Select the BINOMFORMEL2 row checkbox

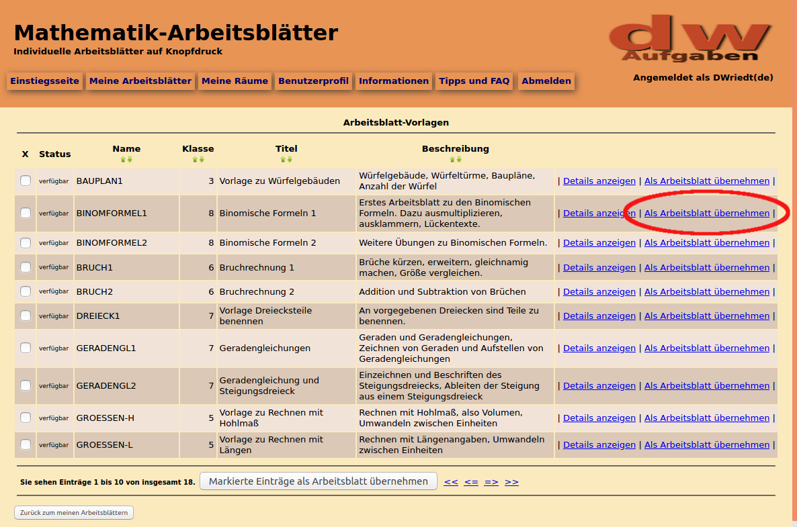pyautogui.click(x=26, y=242)
